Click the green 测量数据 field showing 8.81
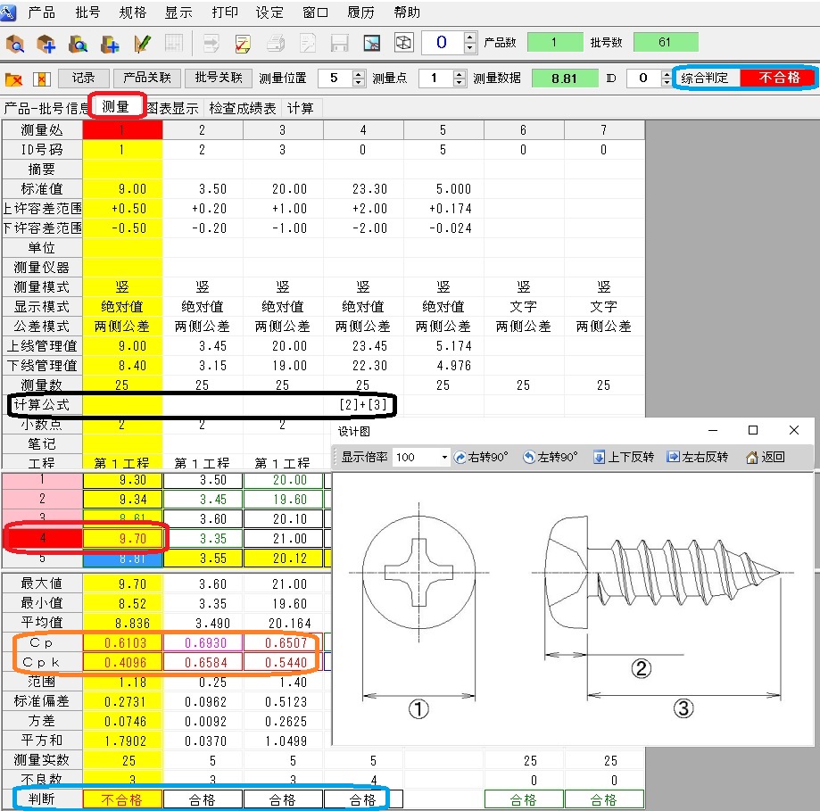The width and height of the screenshot is (820, 811). pyautogui.click(x=564, y=79)
